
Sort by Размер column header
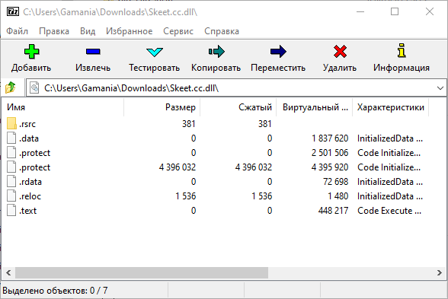point(162,107)
